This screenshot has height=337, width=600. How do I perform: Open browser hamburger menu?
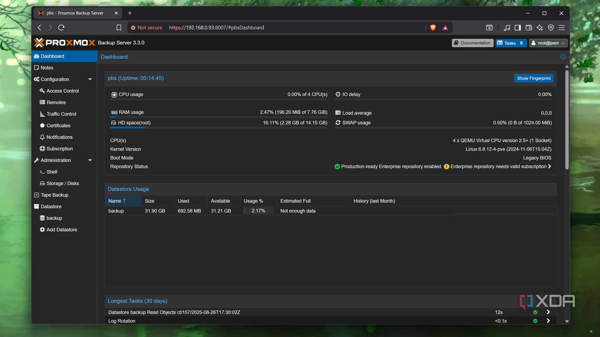(x=562, y=28)
